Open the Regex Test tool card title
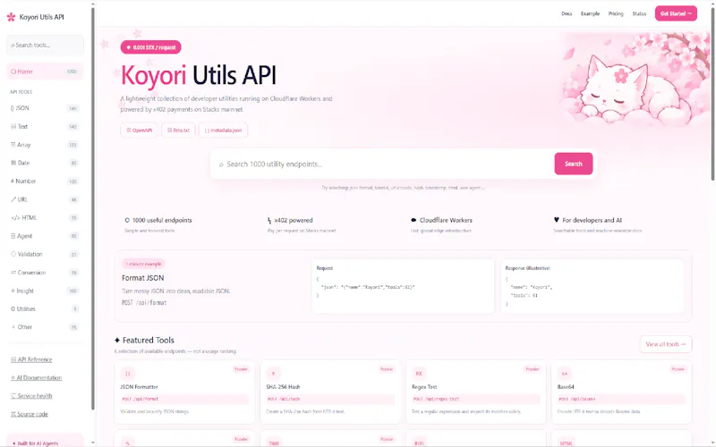The width and height of the screenshot is (716, 447). (x=424, y=387)
